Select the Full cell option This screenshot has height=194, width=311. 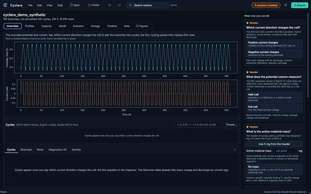(274, 108)
